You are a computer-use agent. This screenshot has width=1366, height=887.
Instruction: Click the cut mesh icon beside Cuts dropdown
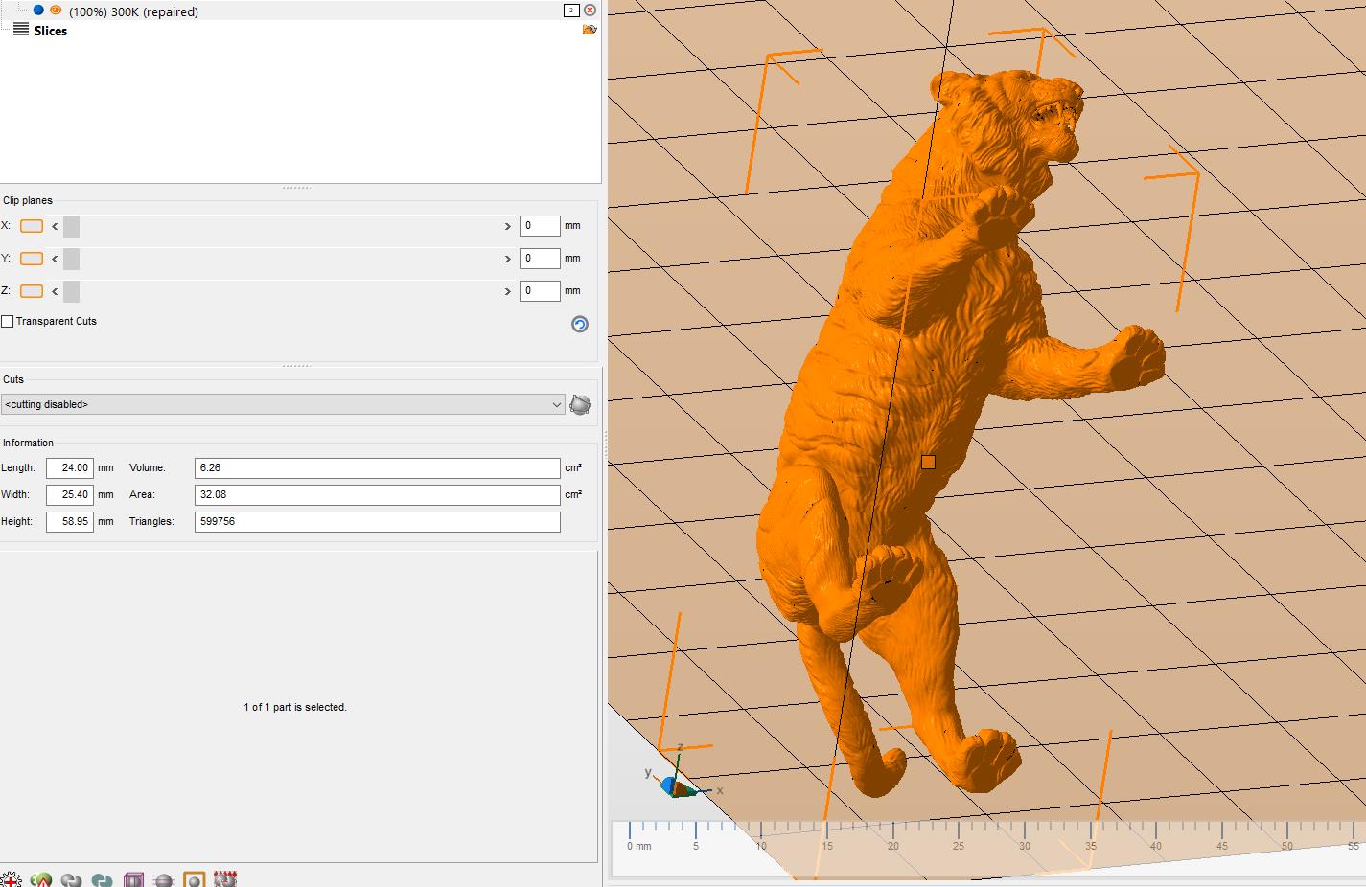click(580, 405)
